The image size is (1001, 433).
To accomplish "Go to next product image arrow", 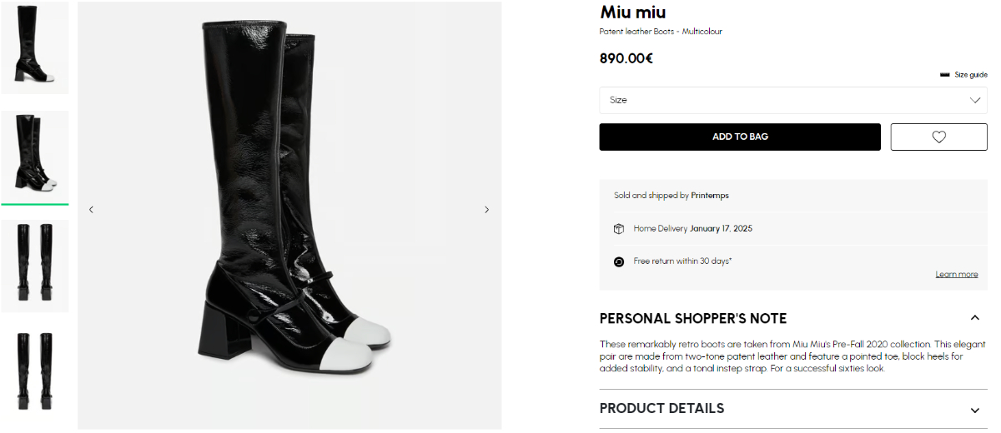I will click(487, 210).
